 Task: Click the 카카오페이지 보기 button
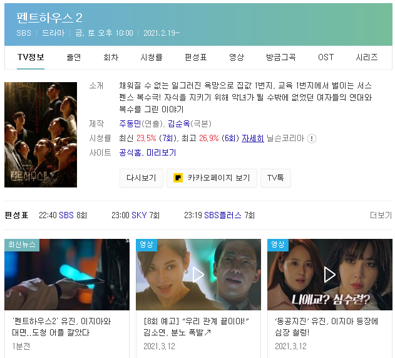[212, 178]
